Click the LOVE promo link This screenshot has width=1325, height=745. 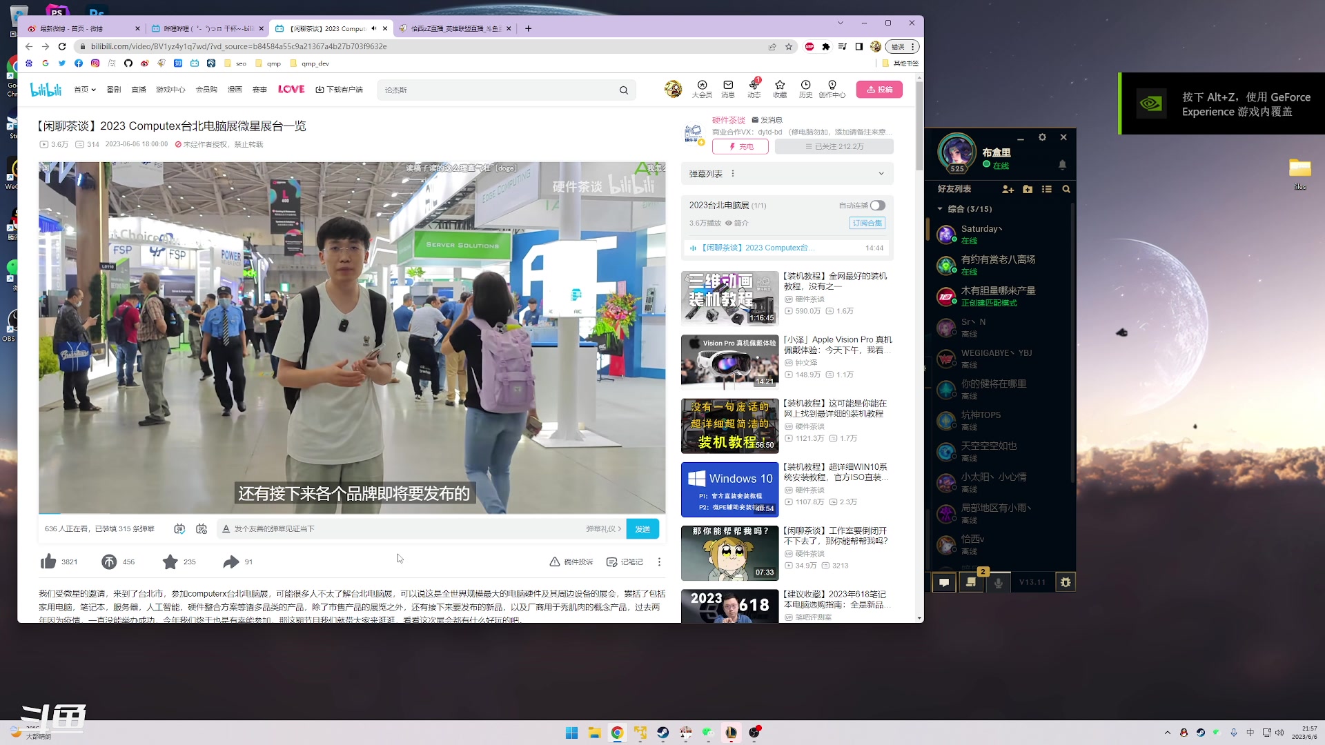291,90
